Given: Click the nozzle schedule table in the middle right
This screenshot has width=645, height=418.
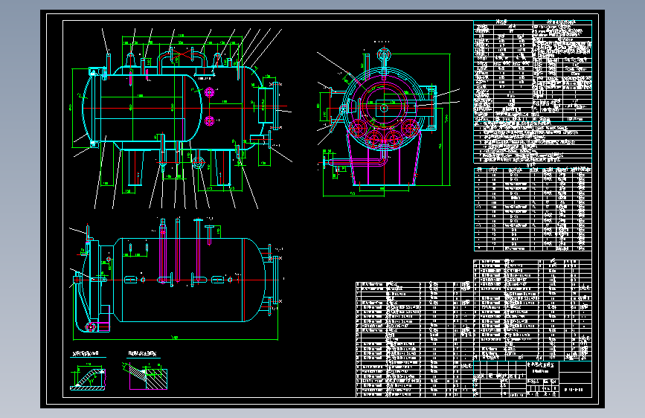Looking at the screenshot, I should (x=533, y=208).
